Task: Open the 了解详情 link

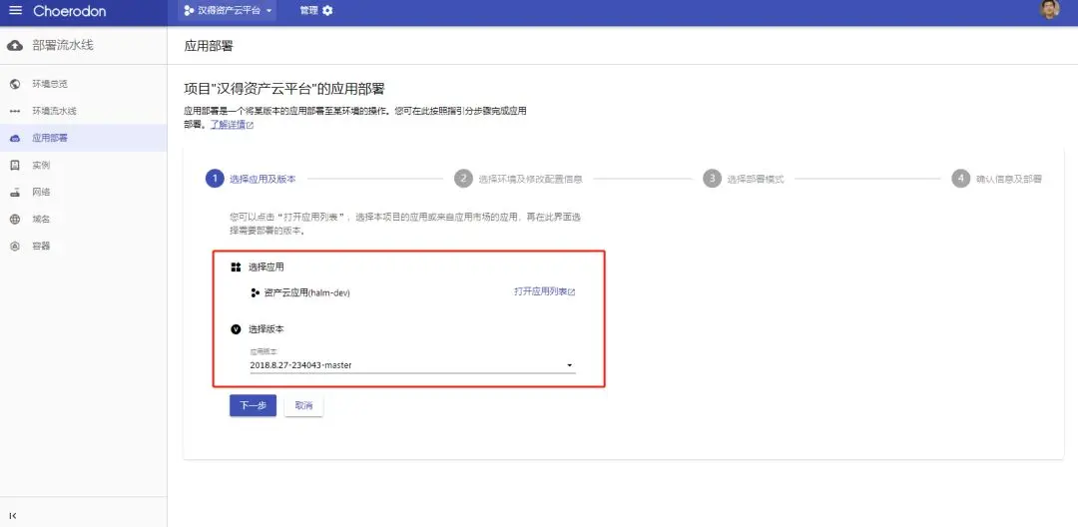Action: 231,125
